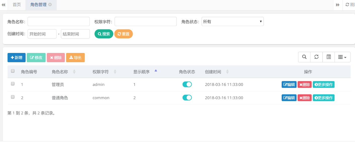This screenshot has width=355, height=145.
Task: Click the 导出 export button
Action: [x=75, y=57]
